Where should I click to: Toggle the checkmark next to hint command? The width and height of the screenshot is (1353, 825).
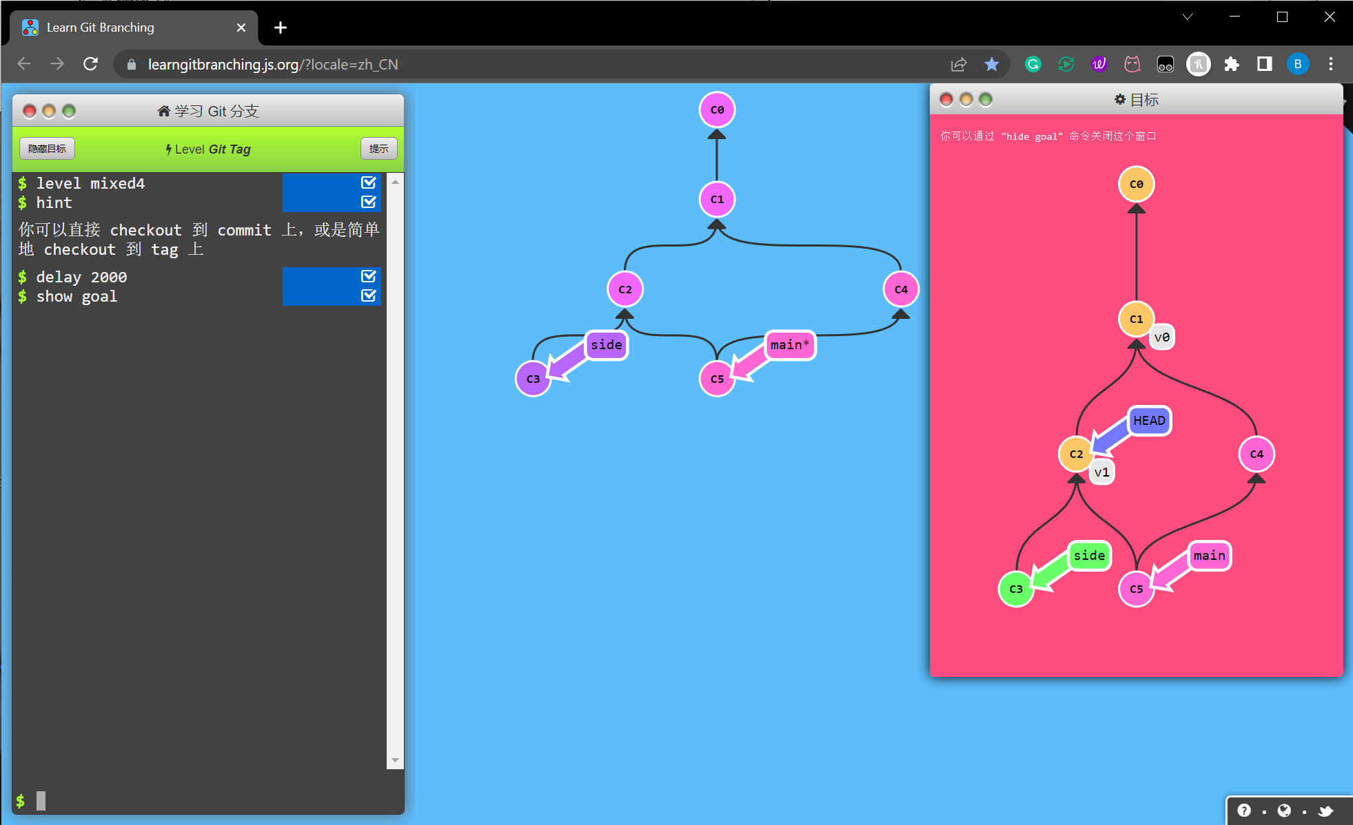[x=368, y=202]
